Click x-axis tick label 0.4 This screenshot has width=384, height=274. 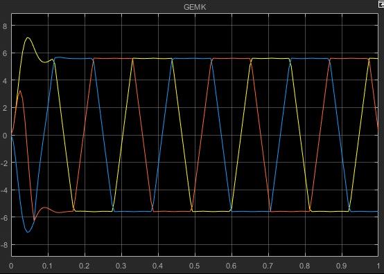[158, 266]
